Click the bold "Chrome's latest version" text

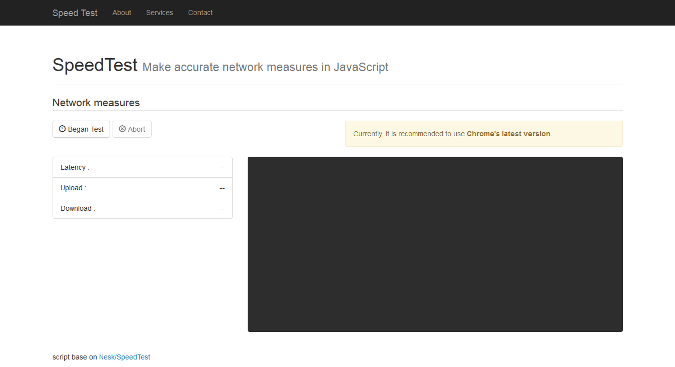click(x=508, y=134)
